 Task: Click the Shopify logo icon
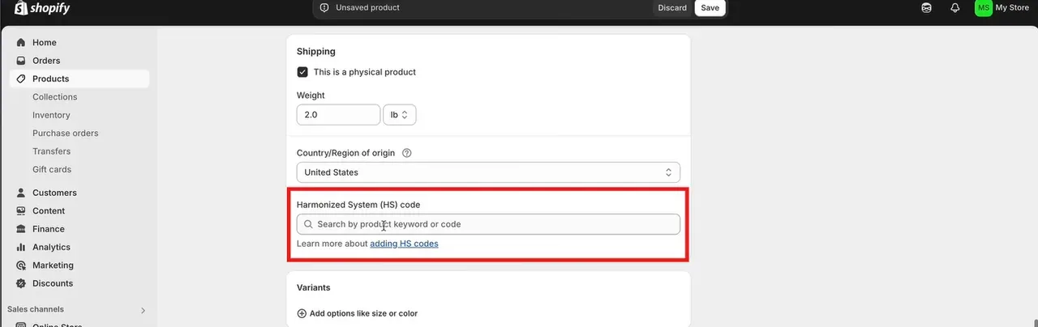tap(21, 8)
